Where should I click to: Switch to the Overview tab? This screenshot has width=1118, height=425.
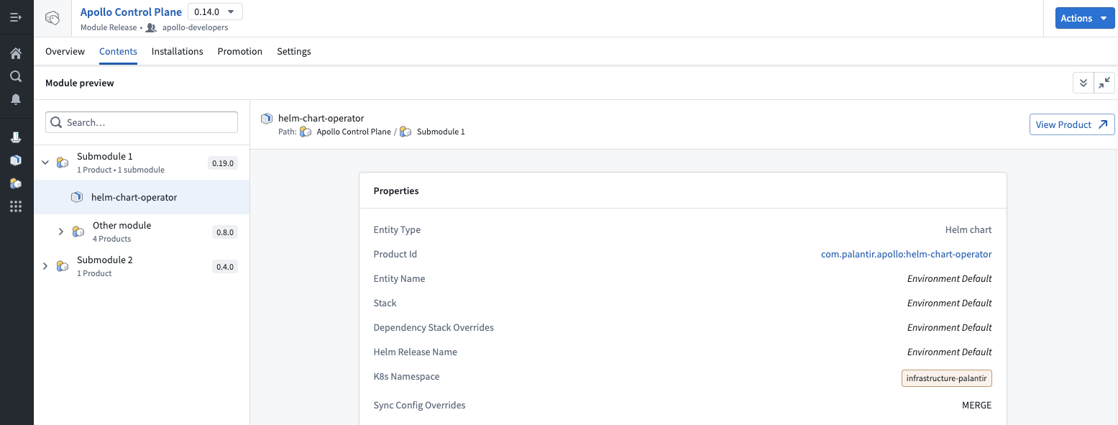point(65,52)
